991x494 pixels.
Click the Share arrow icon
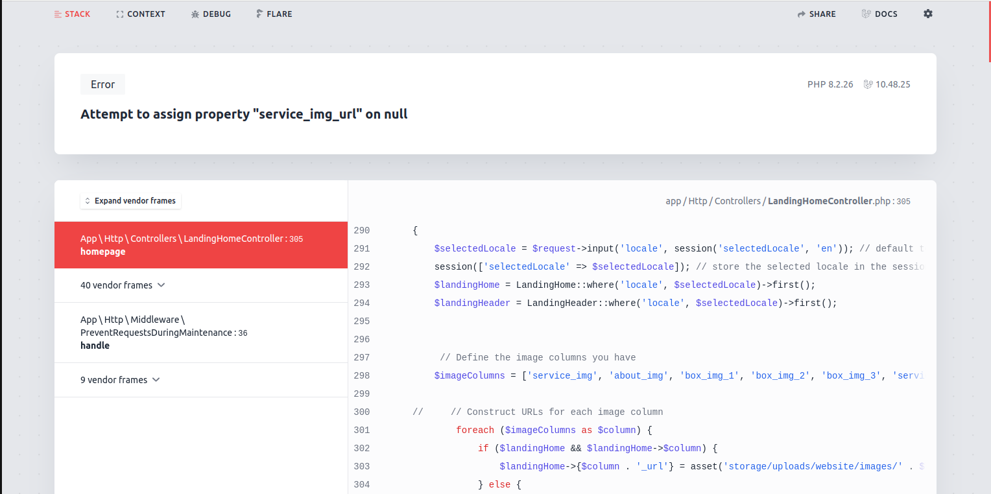802,14
